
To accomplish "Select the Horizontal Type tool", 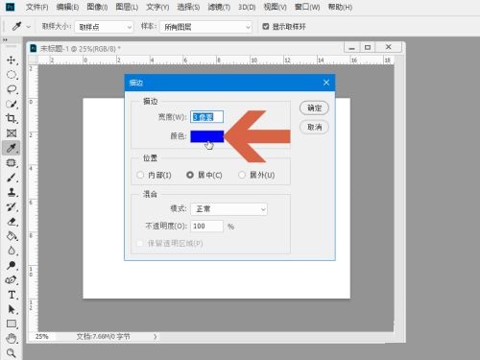I will (12, 295).
